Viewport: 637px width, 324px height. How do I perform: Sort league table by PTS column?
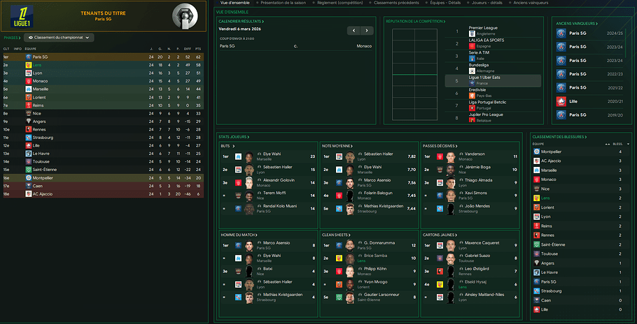point(198,49)
